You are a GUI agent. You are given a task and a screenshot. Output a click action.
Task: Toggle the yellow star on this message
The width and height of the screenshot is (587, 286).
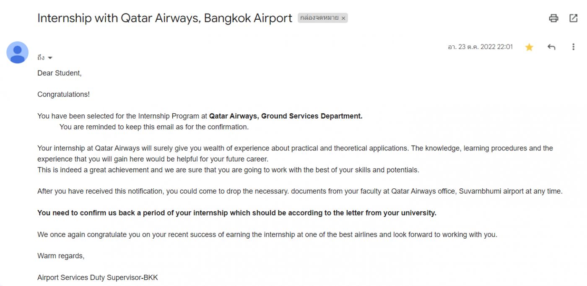tap(529, 47)
